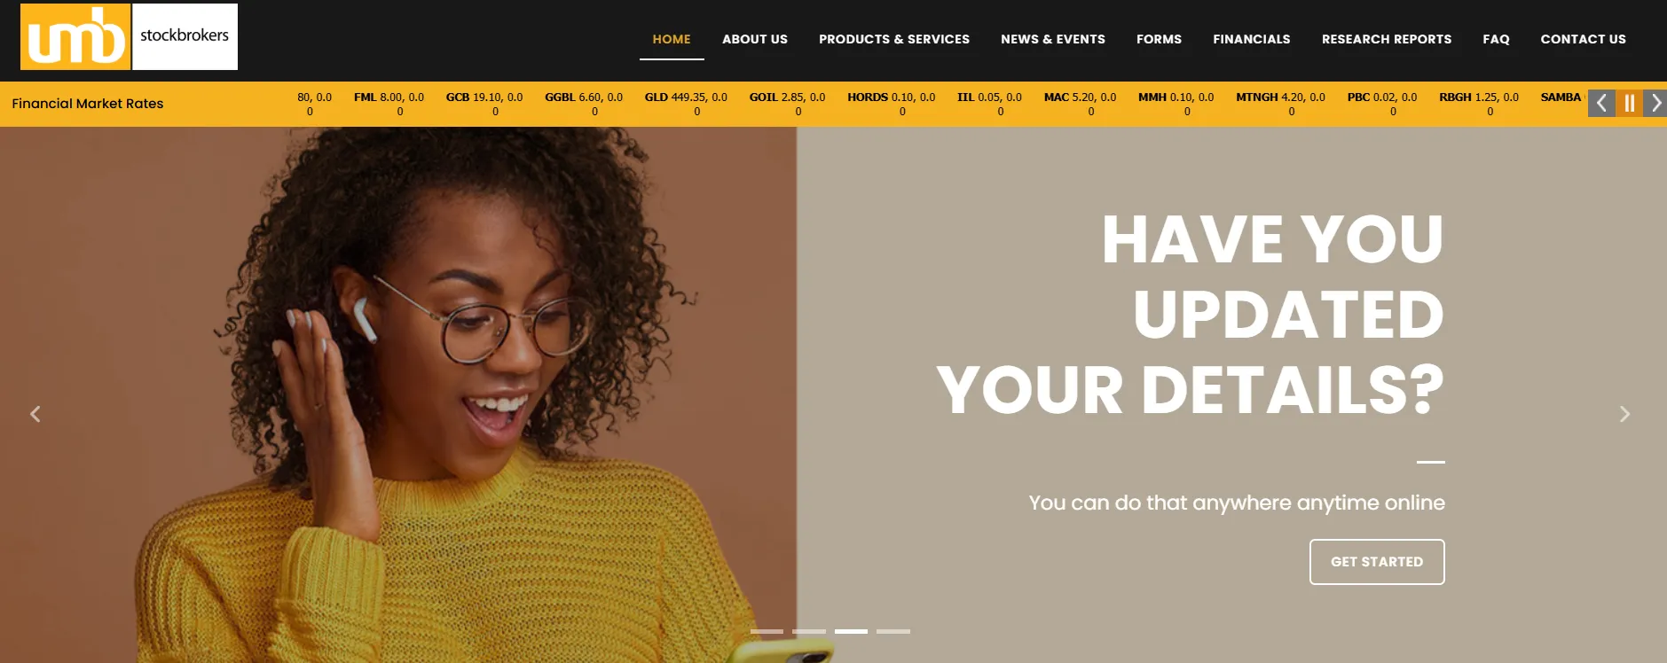Image resolution: width=1667 pixels, height=663 pixels.
Task: Expand the Products & Services menu
Action: (894, 39)
